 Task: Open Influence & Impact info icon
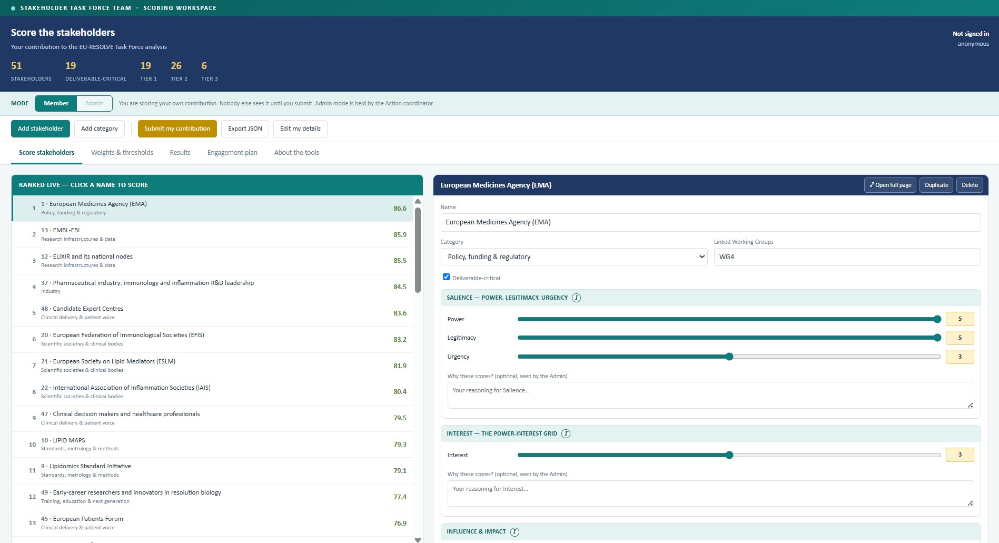coord(515,532)
